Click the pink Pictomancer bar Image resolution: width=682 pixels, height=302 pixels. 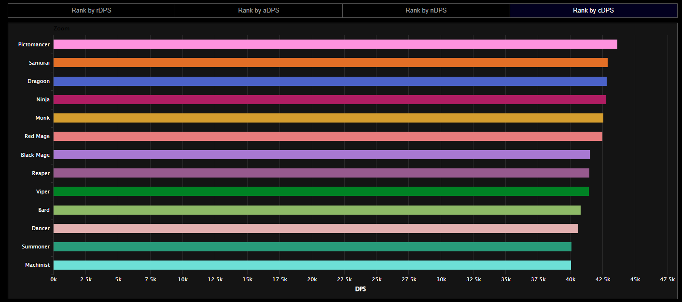pyautogui.click(x=335, y=44)
